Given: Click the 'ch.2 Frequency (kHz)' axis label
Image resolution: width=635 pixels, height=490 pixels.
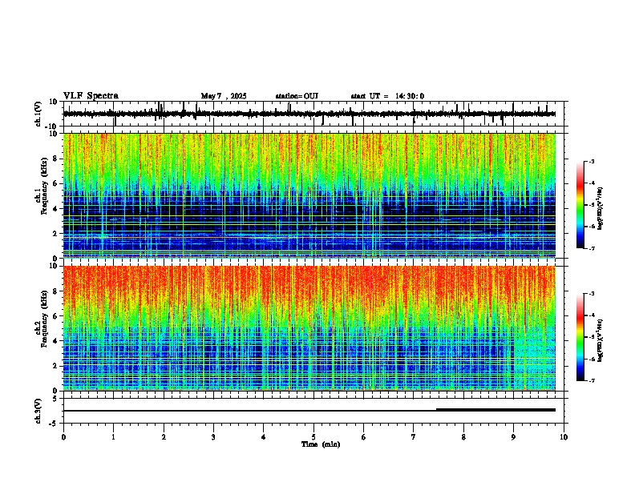Looking at the screenshot, I should [40, 319].
